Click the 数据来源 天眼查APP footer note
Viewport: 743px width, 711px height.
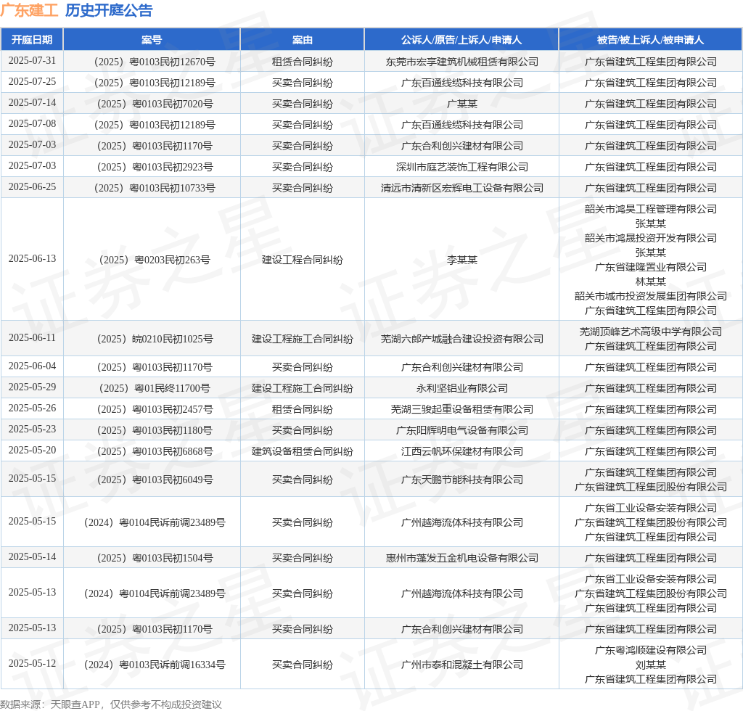pyautogui.click(x=111, y=704)
